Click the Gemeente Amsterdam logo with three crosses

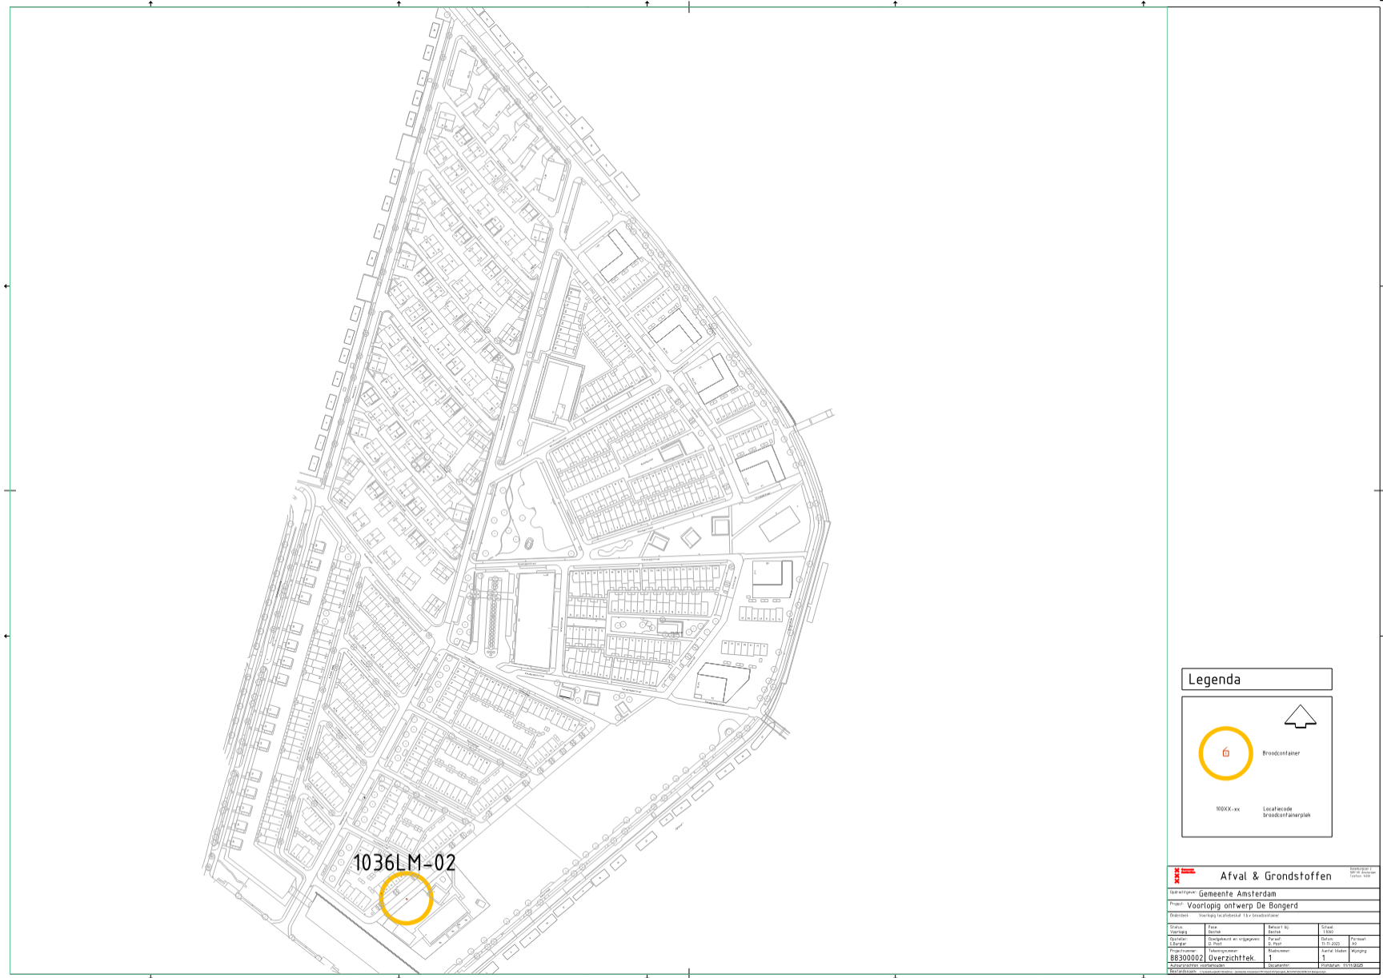(1177, 876)
